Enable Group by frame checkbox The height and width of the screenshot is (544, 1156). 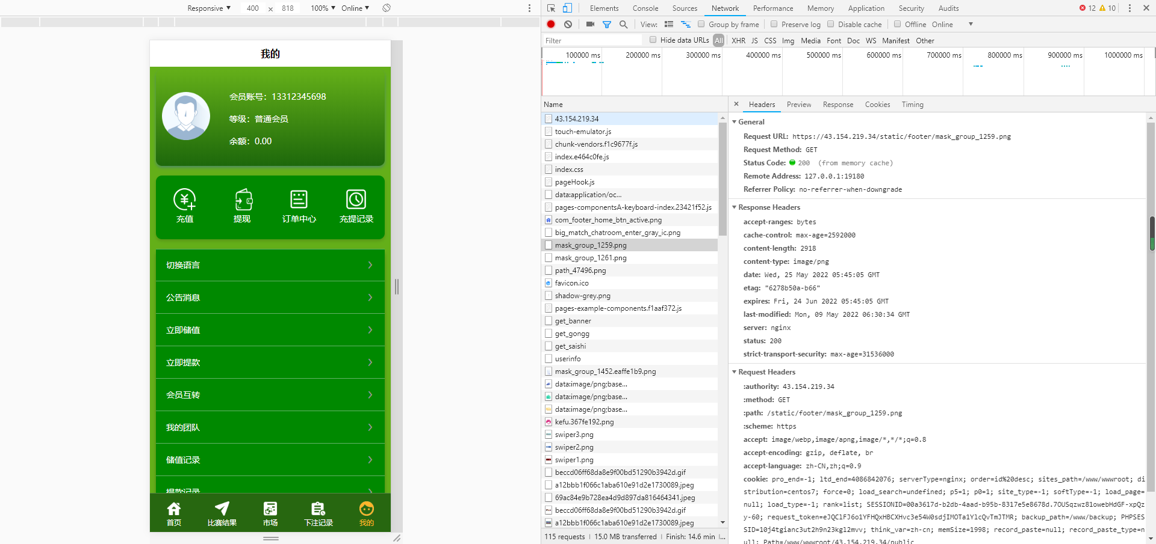click(x=701, y=24)
